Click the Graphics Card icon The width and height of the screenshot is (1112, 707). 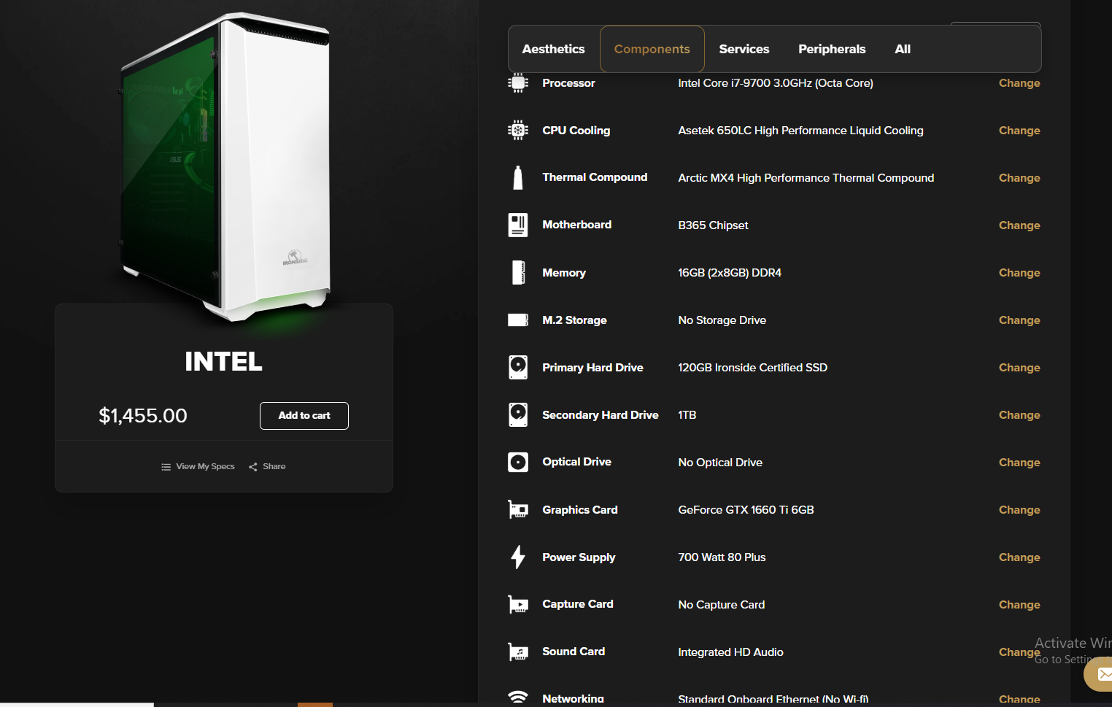click(518, 509)
